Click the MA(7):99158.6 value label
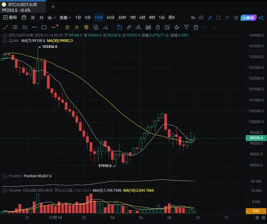The height and width of the screenshot is (224, 267). [x=33, y=41]
